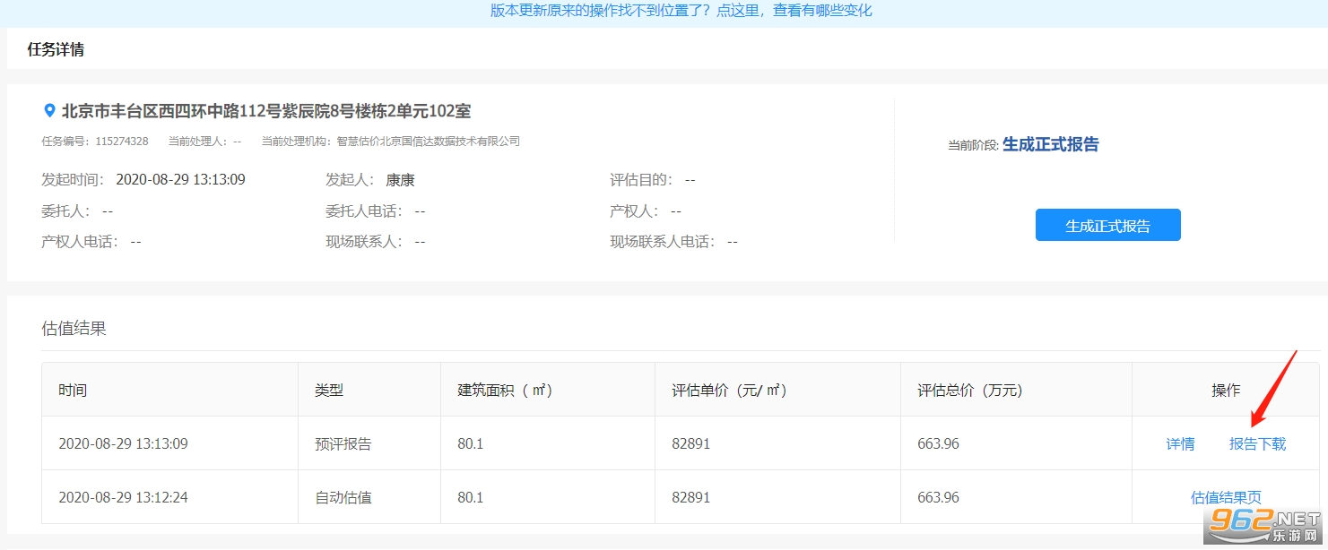Image resolution: width=1328 pixels, height=550 pixels.
Task: Click the 评估总价 column header
Action: tap(969, 390)
